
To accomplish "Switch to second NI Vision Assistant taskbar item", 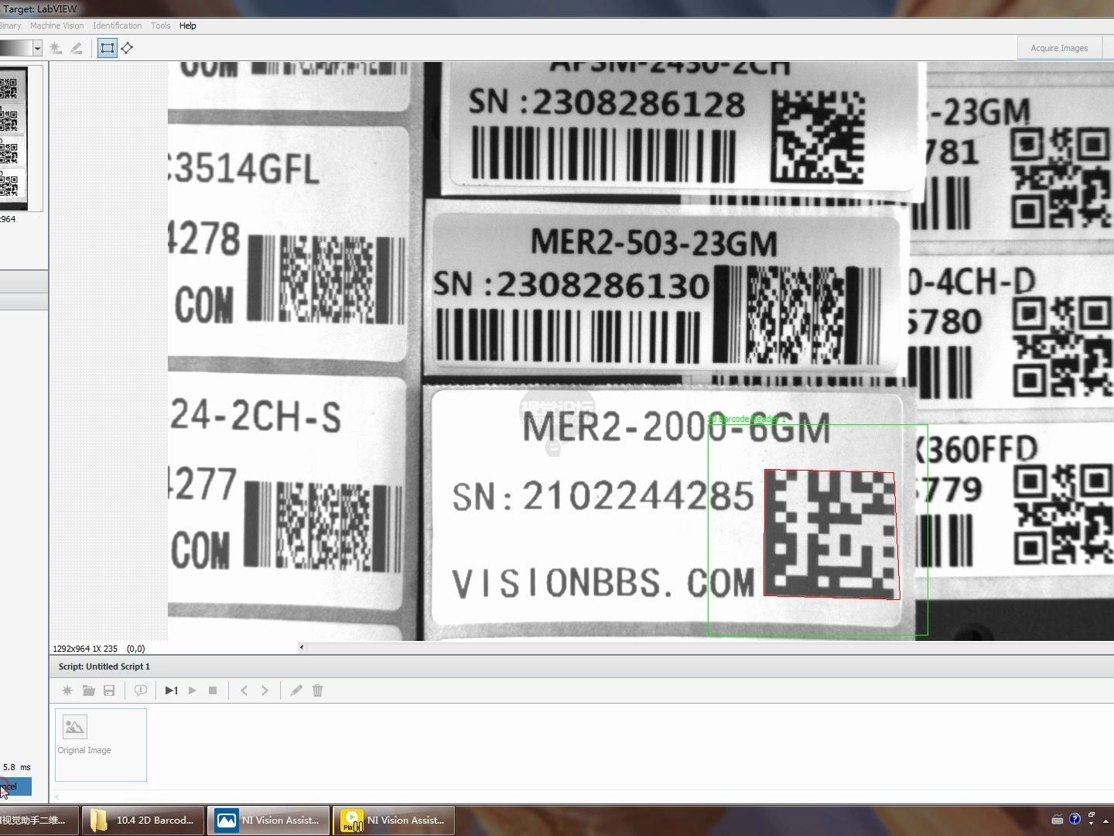I will tap(394, 820).
